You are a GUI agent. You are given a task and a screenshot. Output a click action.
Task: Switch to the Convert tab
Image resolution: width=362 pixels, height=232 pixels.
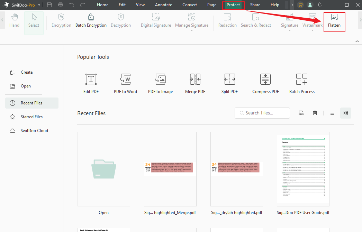pyautogui.click(x=189, y=5)
